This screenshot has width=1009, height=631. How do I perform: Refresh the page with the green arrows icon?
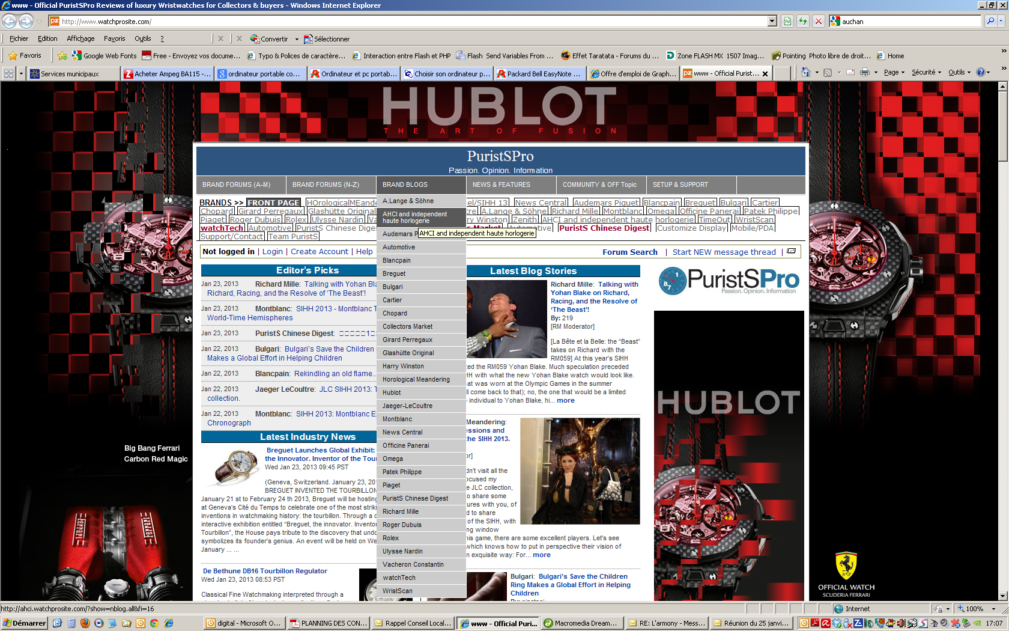(803, 21)
